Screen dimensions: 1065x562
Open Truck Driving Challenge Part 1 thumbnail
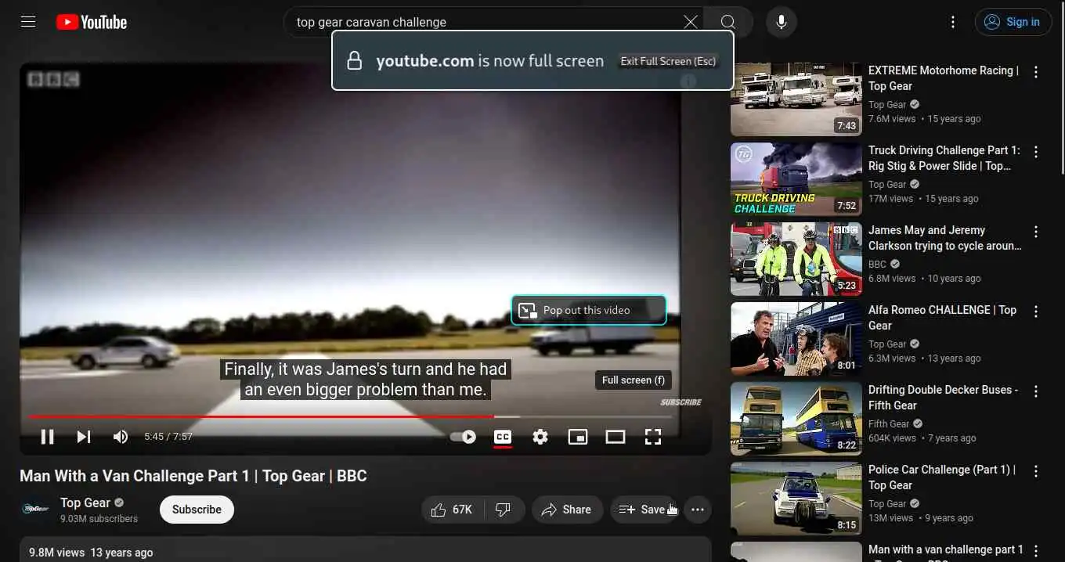coord(796,179)
